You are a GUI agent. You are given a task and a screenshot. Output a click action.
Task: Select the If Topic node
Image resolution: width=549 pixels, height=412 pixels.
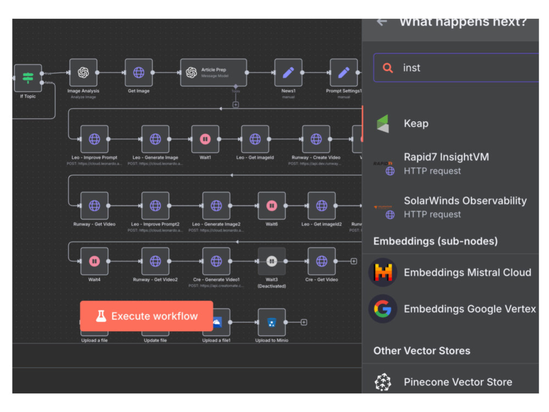coord(27,78)
